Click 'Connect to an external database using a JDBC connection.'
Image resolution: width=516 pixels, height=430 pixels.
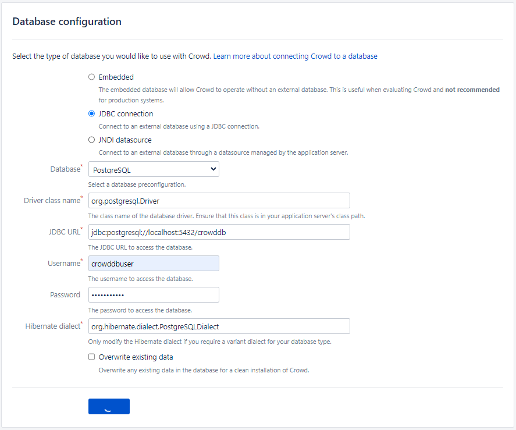179,126
